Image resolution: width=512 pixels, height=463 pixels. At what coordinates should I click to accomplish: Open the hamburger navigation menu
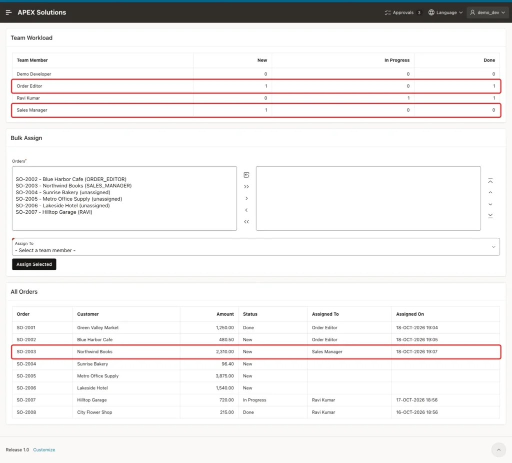pyautogui.click(x=9, y=13)
